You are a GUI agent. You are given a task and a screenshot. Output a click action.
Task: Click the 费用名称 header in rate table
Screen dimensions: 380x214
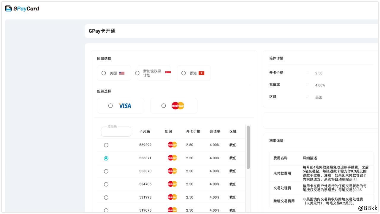coord(281,158)
